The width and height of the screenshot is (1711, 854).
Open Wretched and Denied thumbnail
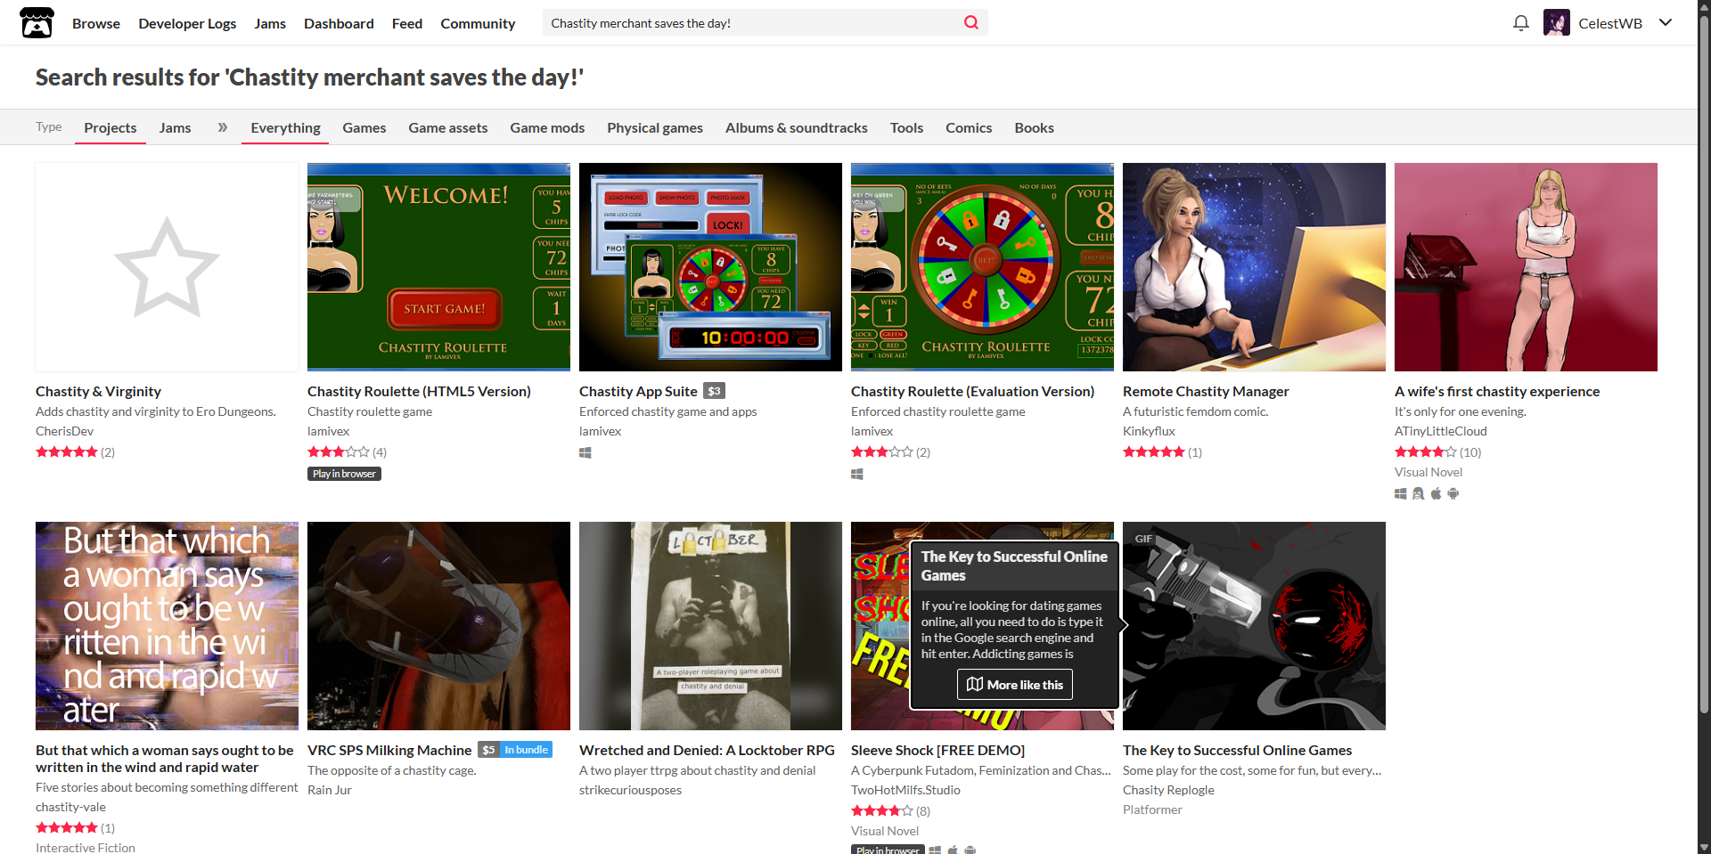point(710,626)
